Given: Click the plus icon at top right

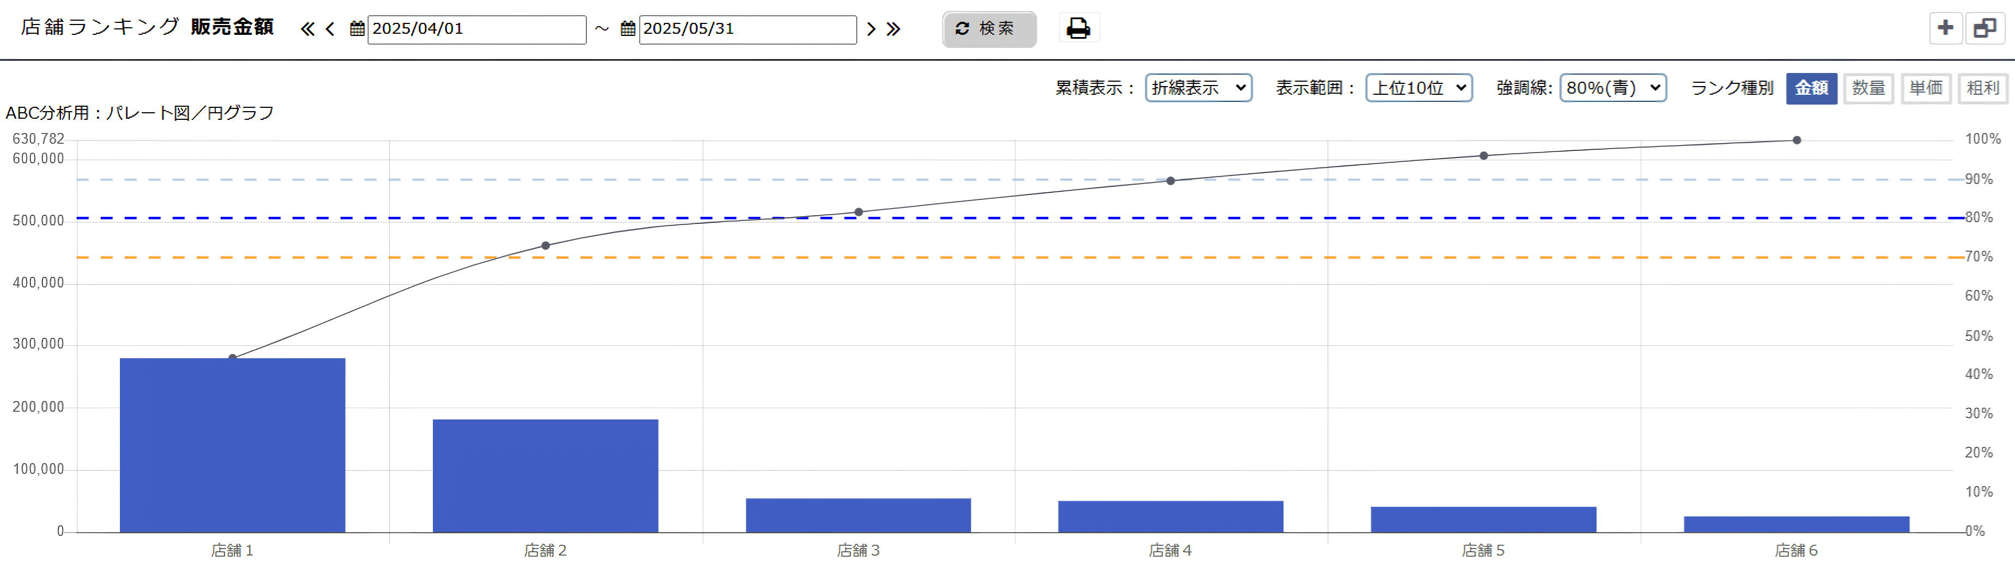Looking at the screenshot, I should (1945, 29).
